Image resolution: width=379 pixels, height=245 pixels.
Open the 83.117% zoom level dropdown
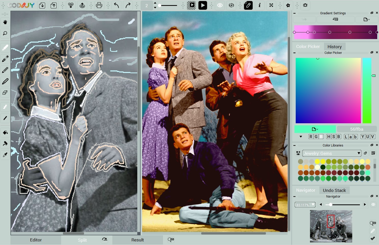point(305,205)
